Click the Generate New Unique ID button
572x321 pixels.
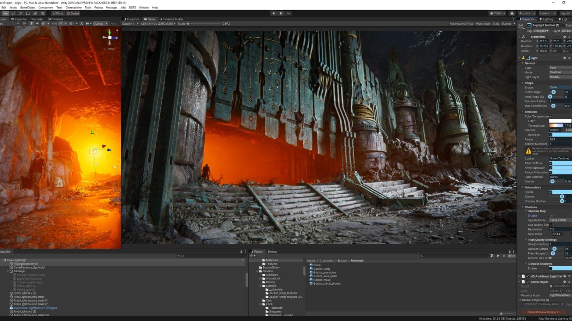543,312
